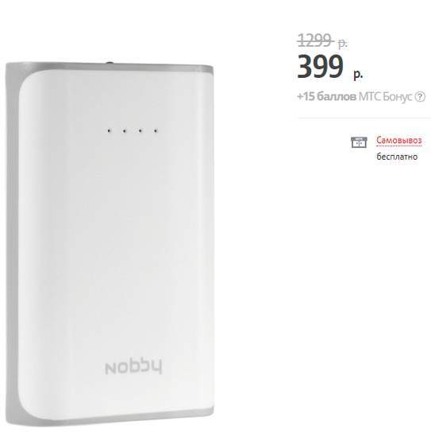The width and height of the screenshot is (431, 433).
Task: Click the ruble sign beside 399
Action: [x=358, y=74]
